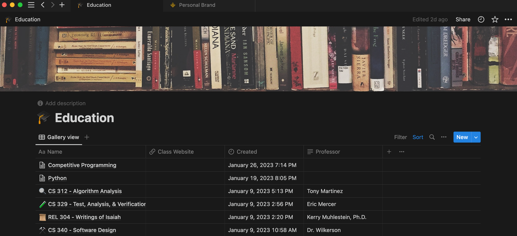
Task: Open the Competitive Programming page
Action: [82, 165]
